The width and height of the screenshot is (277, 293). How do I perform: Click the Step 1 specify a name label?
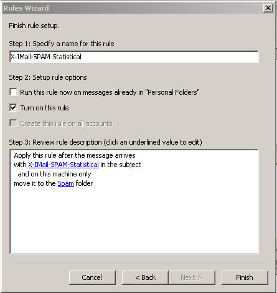pyautogui.click(x=62, y=44)
